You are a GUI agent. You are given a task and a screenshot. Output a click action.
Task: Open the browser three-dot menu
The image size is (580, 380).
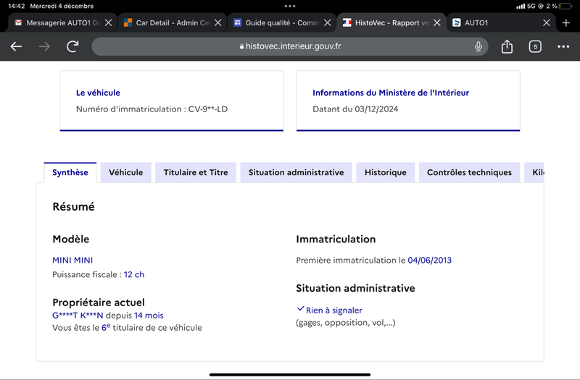point(563,46)
